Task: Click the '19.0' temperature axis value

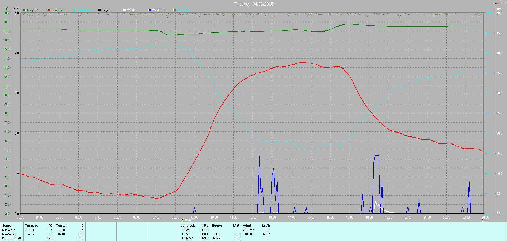Action: click(x=6, y=13)
